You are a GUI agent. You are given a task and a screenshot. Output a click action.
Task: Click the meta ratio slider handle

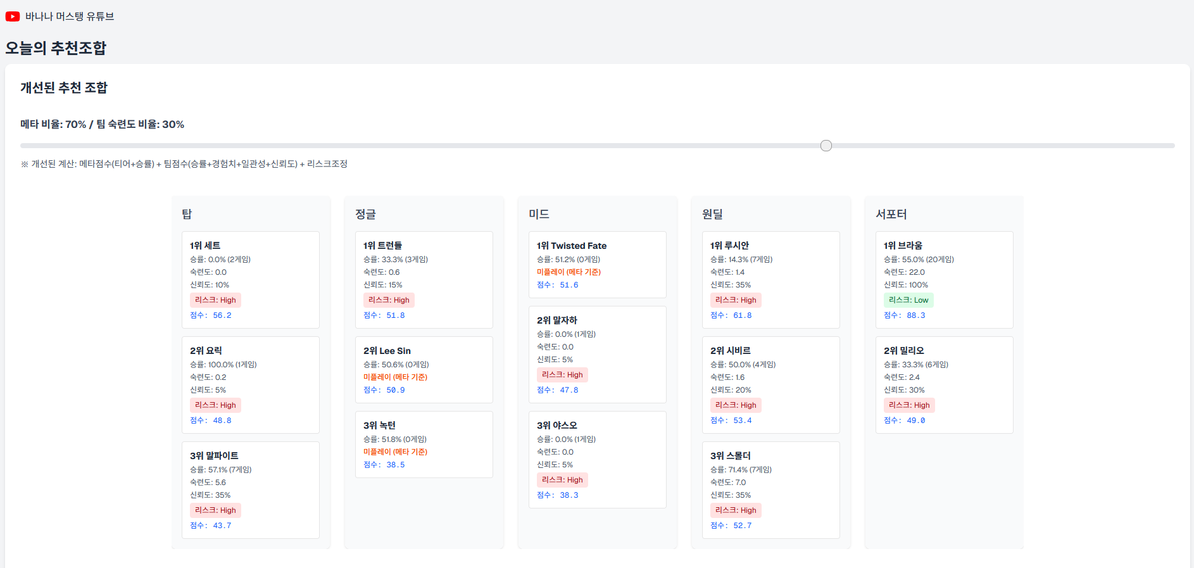[x=826, y=146]
